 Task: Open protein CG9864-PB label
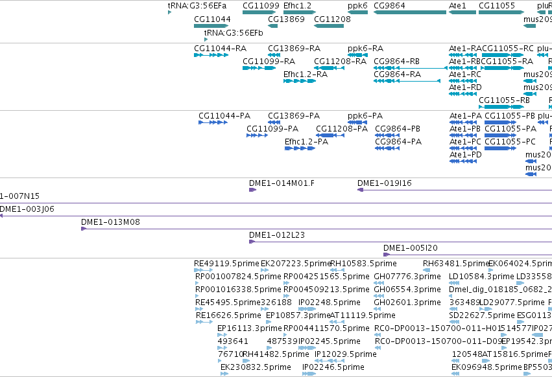(398, 129)
